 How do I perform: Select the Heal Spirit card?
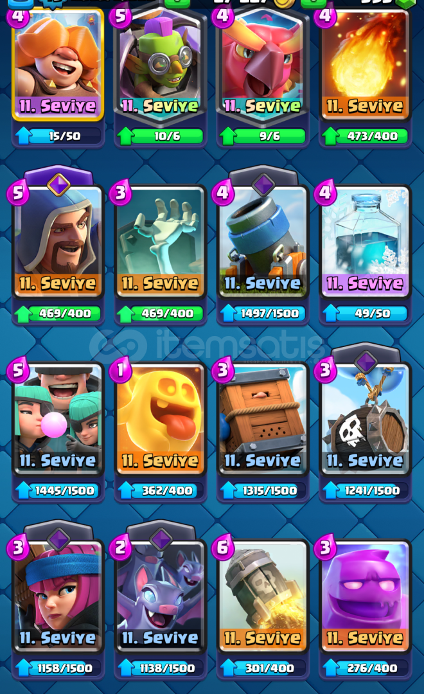160,419
